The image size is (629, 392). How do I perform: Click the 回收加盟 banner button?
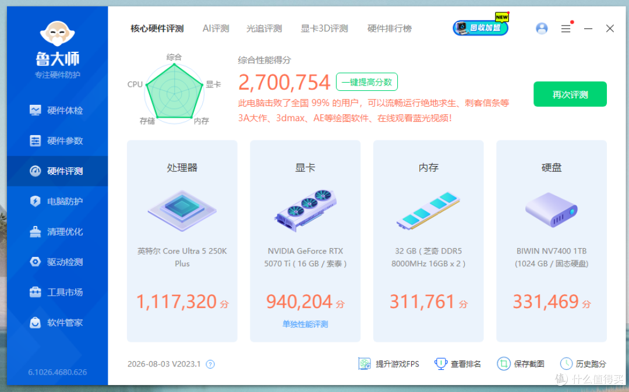click(x=481, y=27)
